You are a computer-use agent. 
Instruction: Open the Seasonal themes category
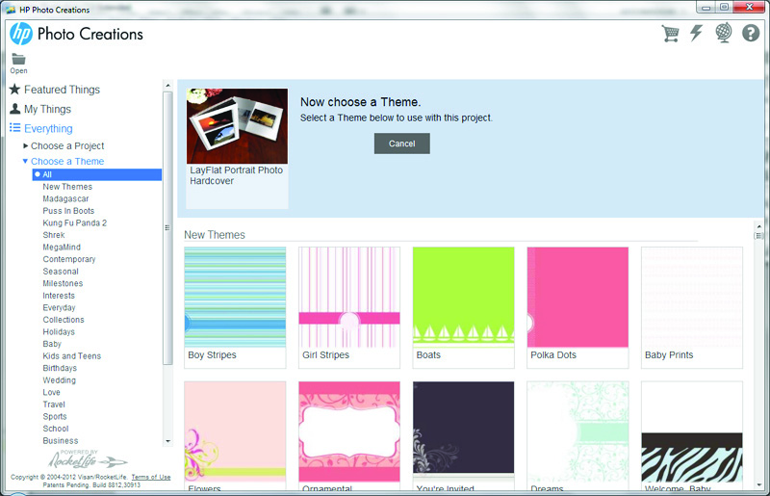(61, 272)
